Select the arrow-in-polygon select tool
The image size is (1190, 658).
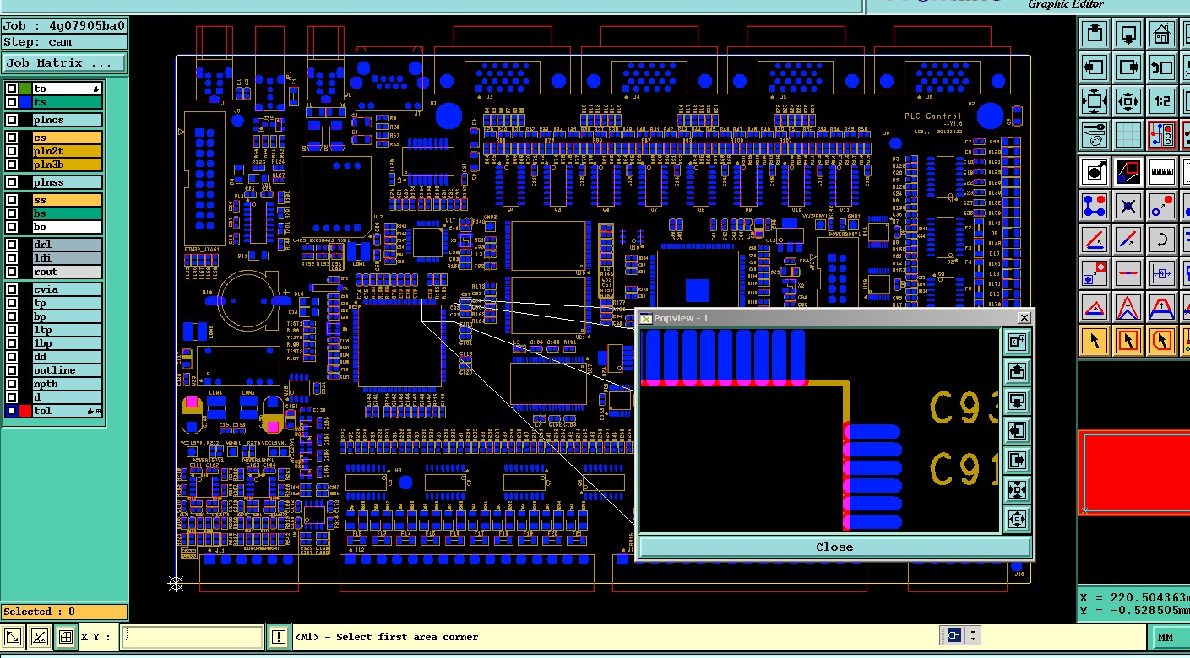pos(1162,340)
